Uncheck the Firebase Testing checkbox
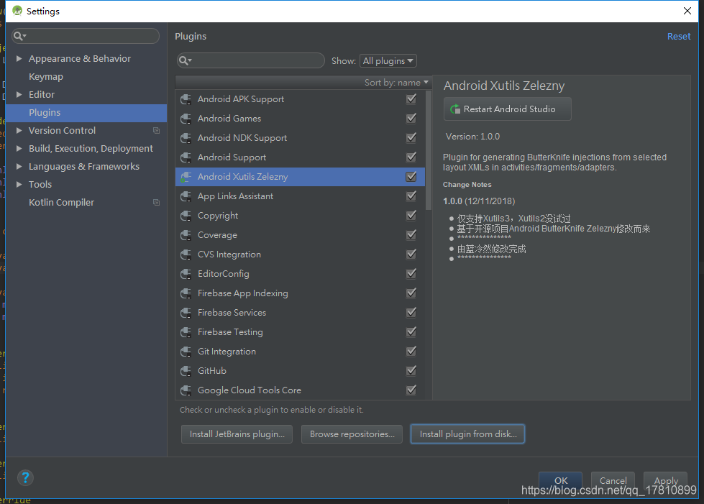The image size is (704, 504). tap(411, 331)
